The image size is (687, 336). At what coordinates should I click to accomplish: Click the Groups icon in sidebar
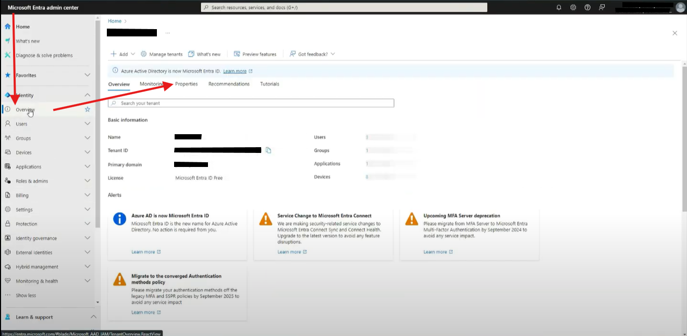7,138
